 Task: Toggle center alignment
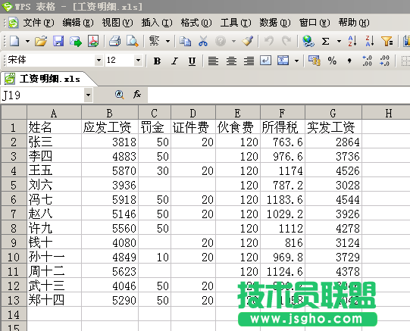point(231,61)
